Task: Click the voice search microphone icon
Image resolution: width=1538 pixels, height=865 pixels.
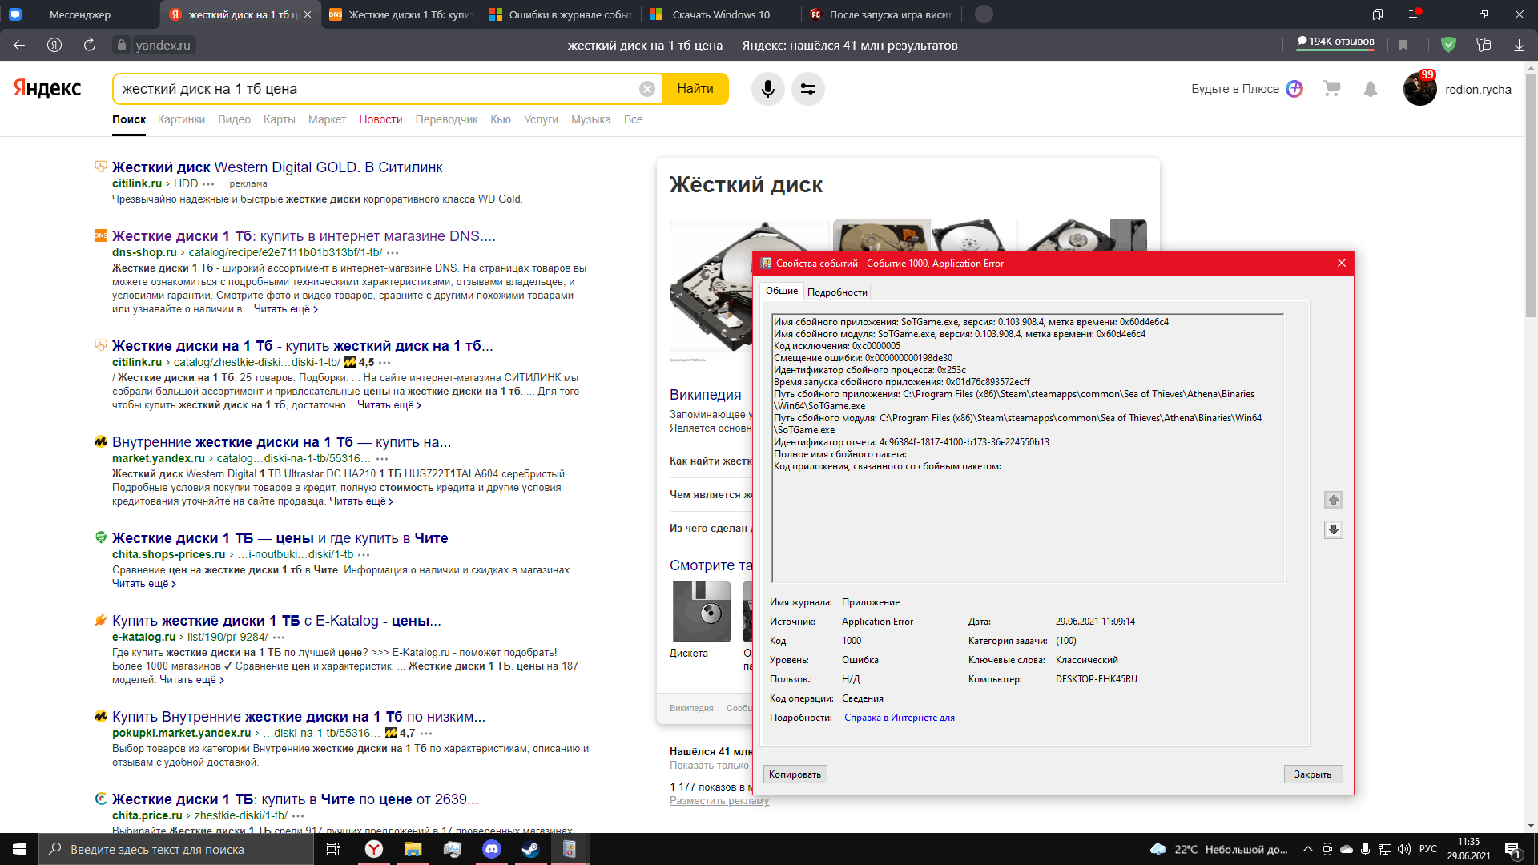Action: pos(767,89)
